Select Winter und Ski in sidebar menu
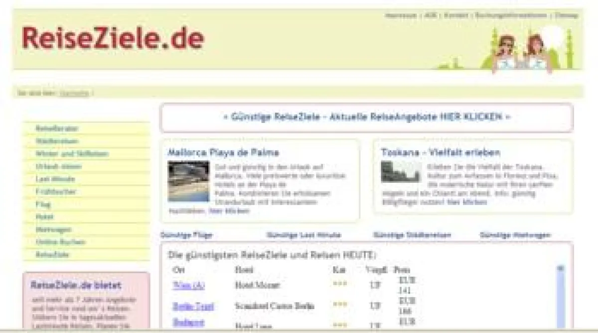This screenshot has height=333, width=598. tap(72, 154)
